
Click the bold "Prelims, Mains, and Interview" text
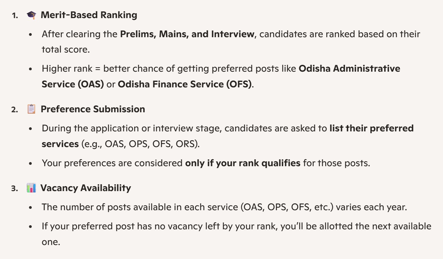pos(187,34)
